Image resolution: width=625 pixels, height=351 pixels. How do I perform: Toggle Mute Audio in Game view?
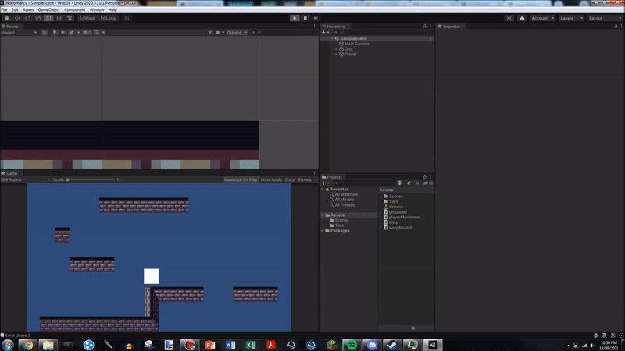(x=270, y=179)
